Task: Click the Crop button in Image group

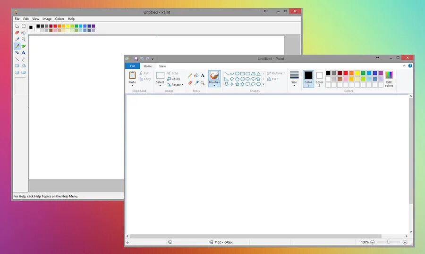Action: 173,74
